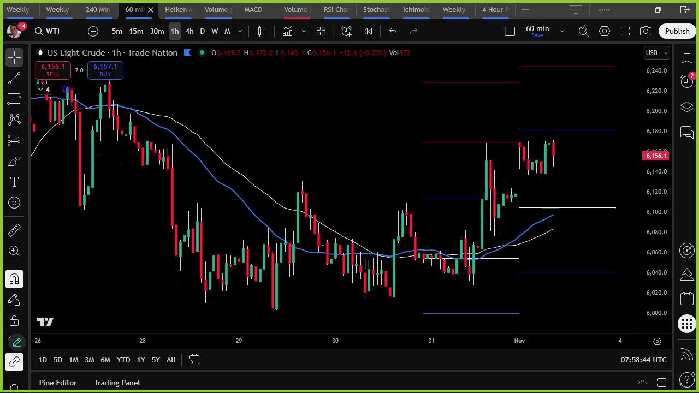Open the alerts panel clock icon
Screen dimensions: 699x393
point(687,81)
